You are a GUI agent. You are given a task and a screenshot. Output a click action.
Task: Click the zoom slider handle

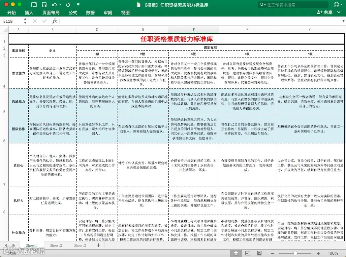pyautogui.click(x=295, y=253)
